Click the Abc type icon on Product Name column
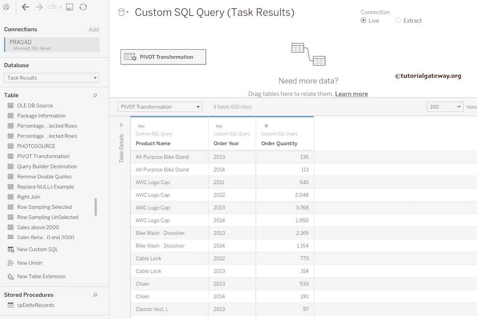This screenshot has height=319, width=477. 141,126
